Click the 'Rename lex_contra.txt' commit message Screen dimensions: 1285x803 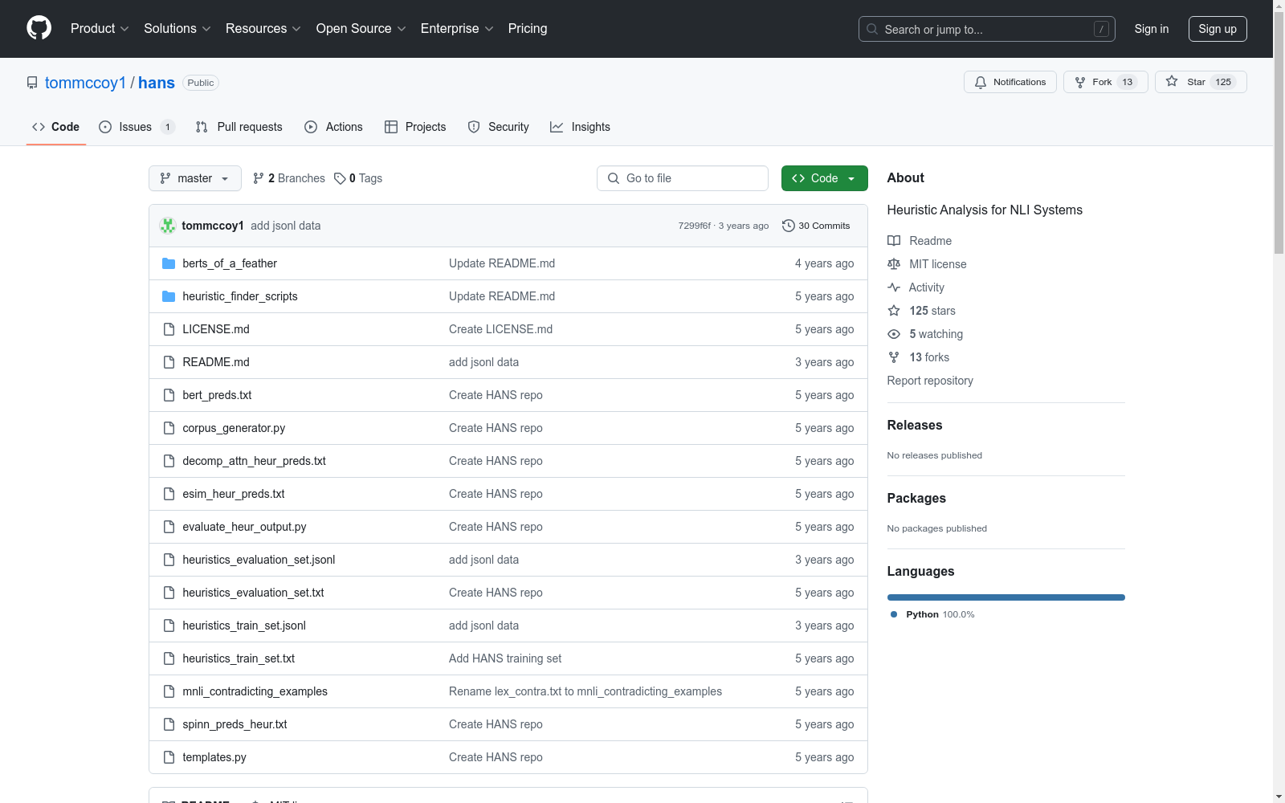[585, 691]
